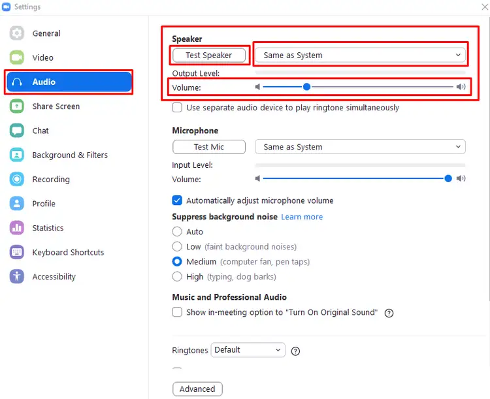Click the Video camera icon
This screenshot has height=399, width=490.
[x=16, y=57]
